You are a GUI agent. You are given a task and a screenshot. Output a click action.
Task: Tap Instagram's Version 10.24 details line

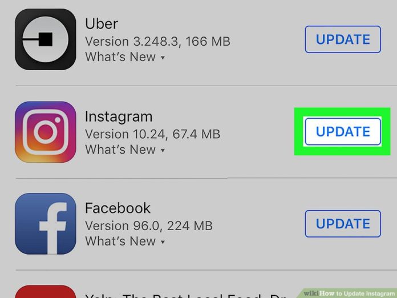point(153,134)
